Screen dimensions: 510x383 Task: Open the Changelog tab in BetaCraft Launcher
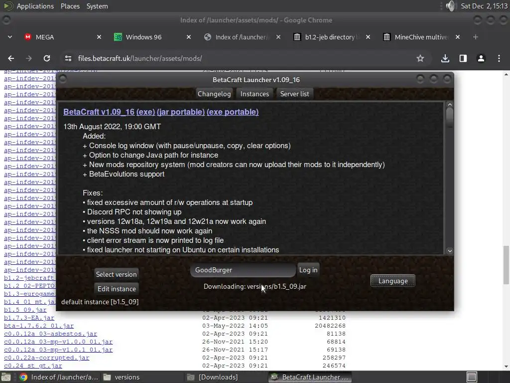coord(214,94)
